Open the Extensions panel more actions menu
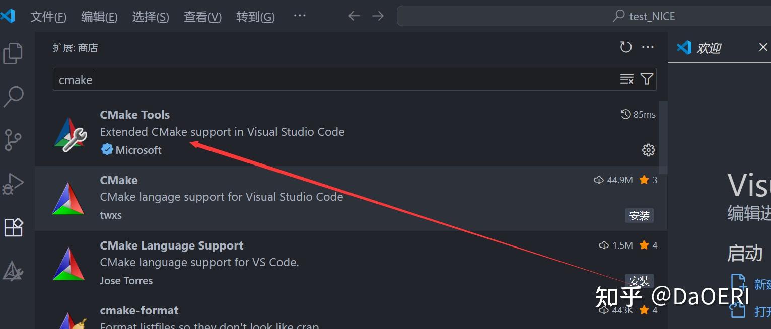This screenshot has height=329, width=771. pos(648,47)
